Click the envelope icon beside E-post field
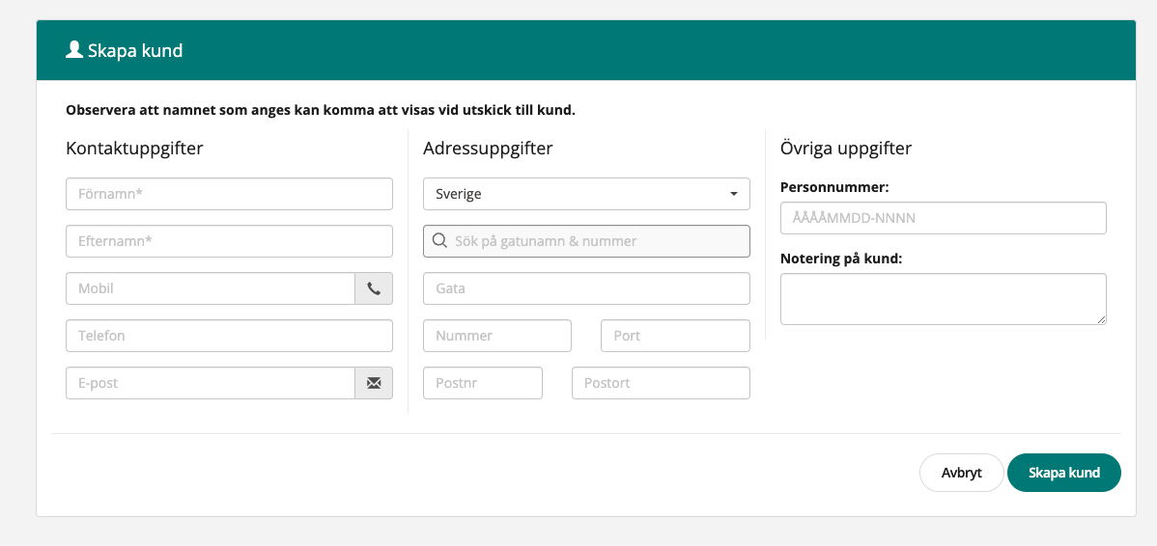The image size is (1157, 546). click(x=374, y=383)
